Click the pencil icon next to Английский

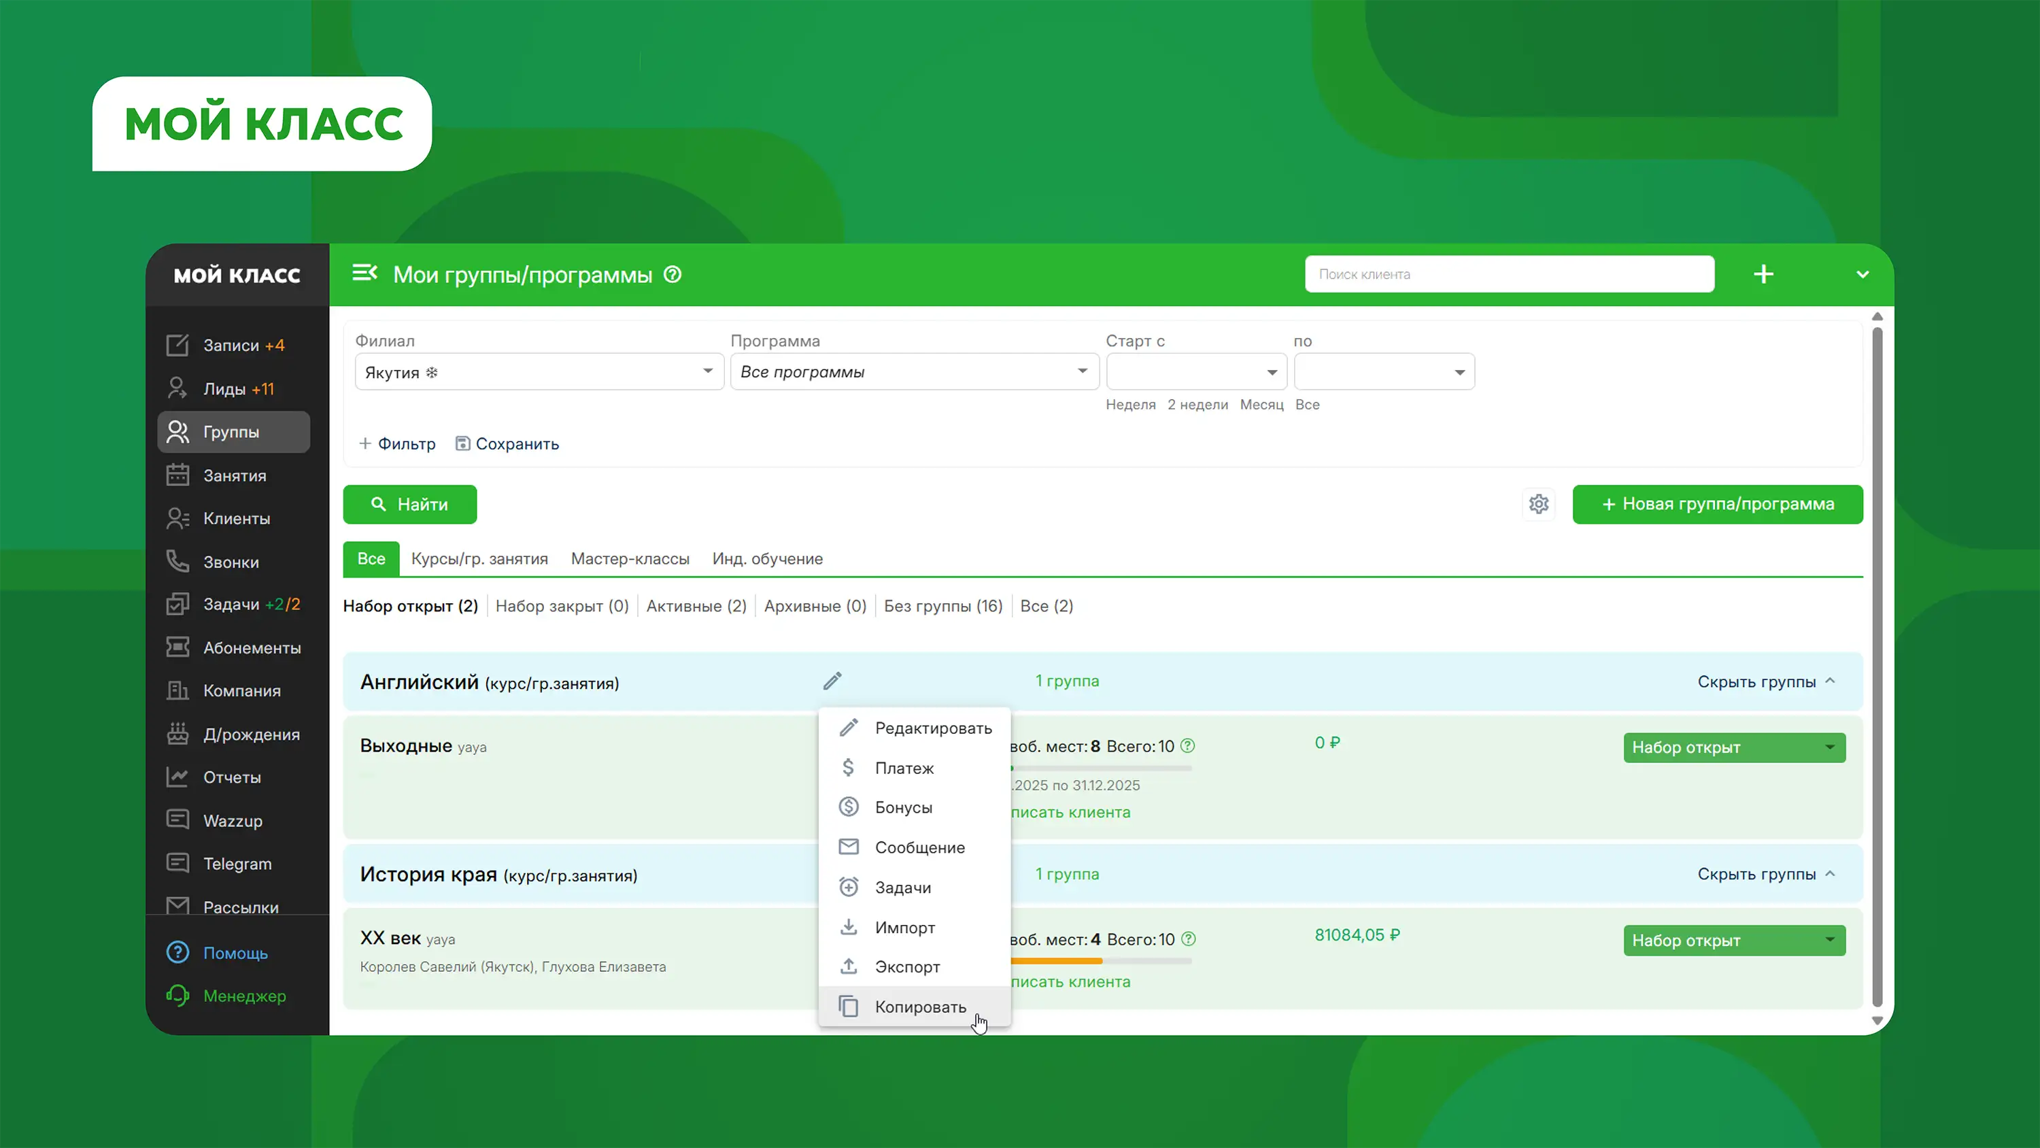(x=832, y=681)
